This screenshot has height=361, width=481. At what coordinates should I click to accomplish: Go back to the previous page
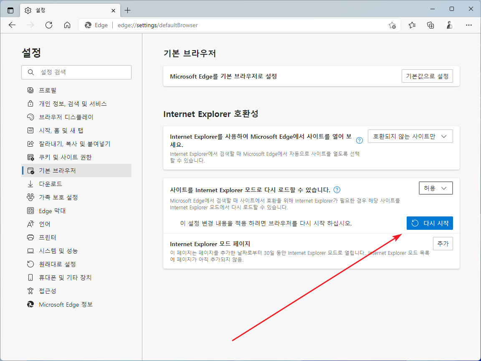coord(12,25)
